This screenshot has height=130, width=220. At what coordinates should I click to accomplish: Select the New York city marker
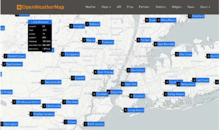tap(129, 84)
